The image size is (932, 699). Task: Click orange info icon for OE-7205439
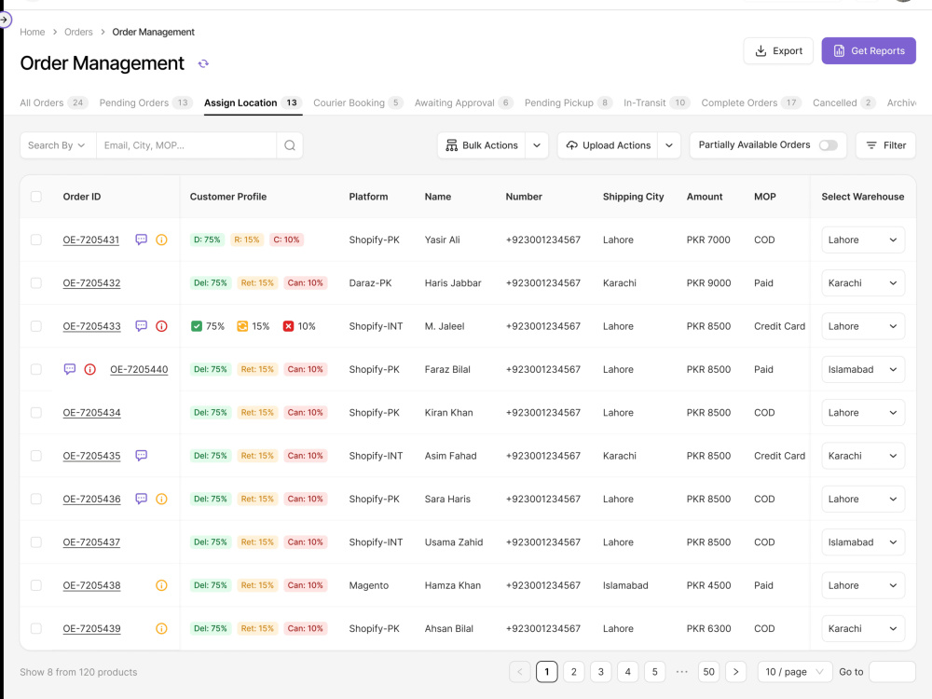pos(161,628)
